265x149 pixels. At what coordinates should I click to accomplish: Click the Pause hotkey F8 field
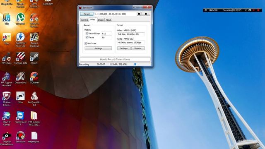[x=106, y=38]
